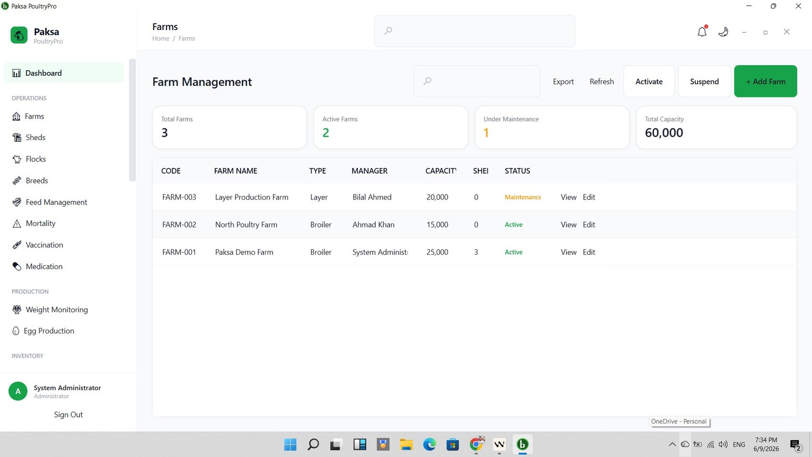Sort by MANAGER column header
The height and width of the screenshot is (457, 812).
point(369,171)
